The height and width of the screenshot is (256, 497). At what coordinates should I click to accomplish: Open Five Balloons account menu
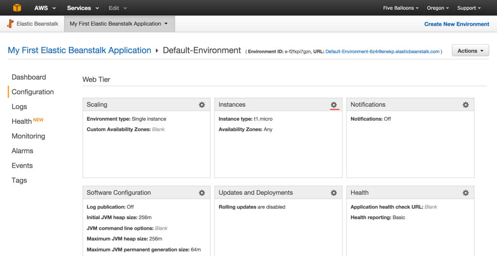coord(400,8)
